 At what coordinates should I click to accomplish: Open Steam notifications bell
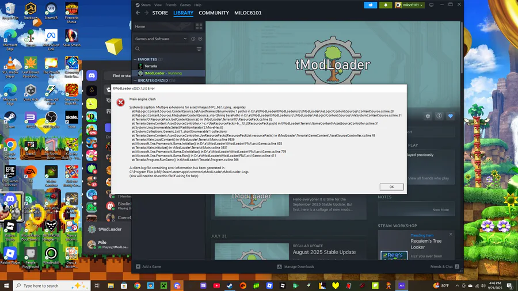click(x=386, y=5)
